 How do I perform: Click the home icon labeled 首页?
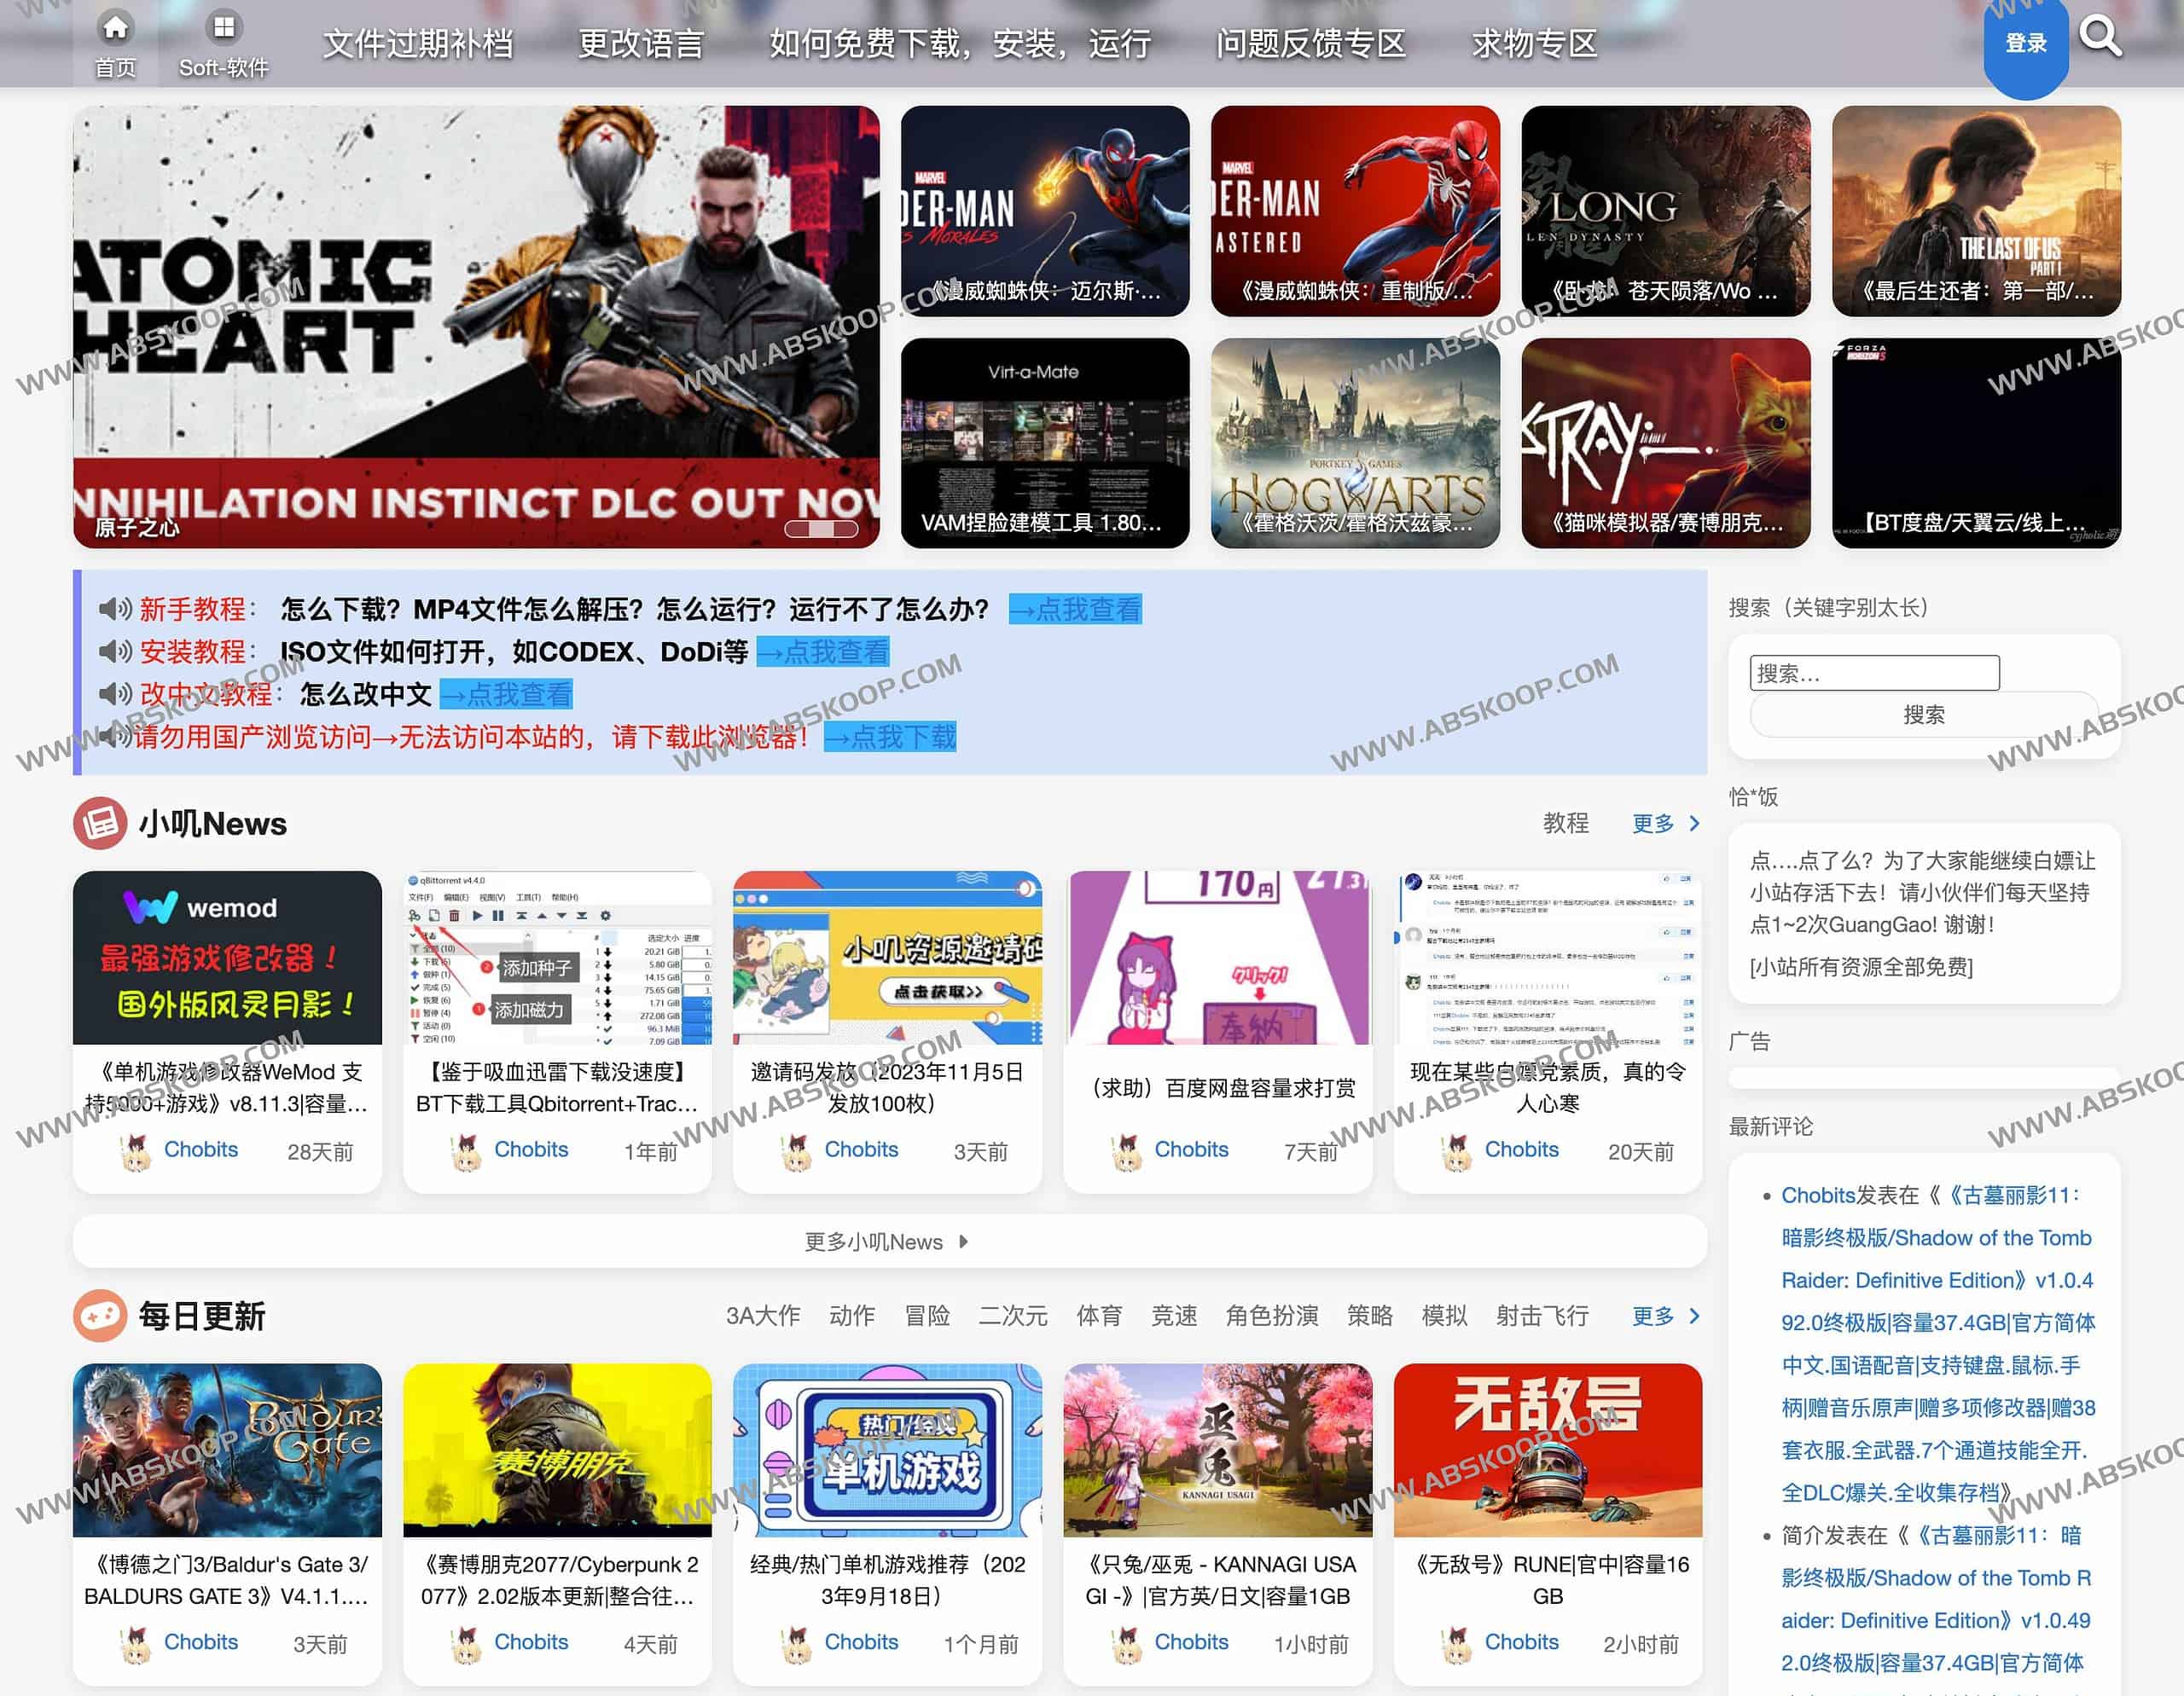pyautogui.click(x=115, y=28)
